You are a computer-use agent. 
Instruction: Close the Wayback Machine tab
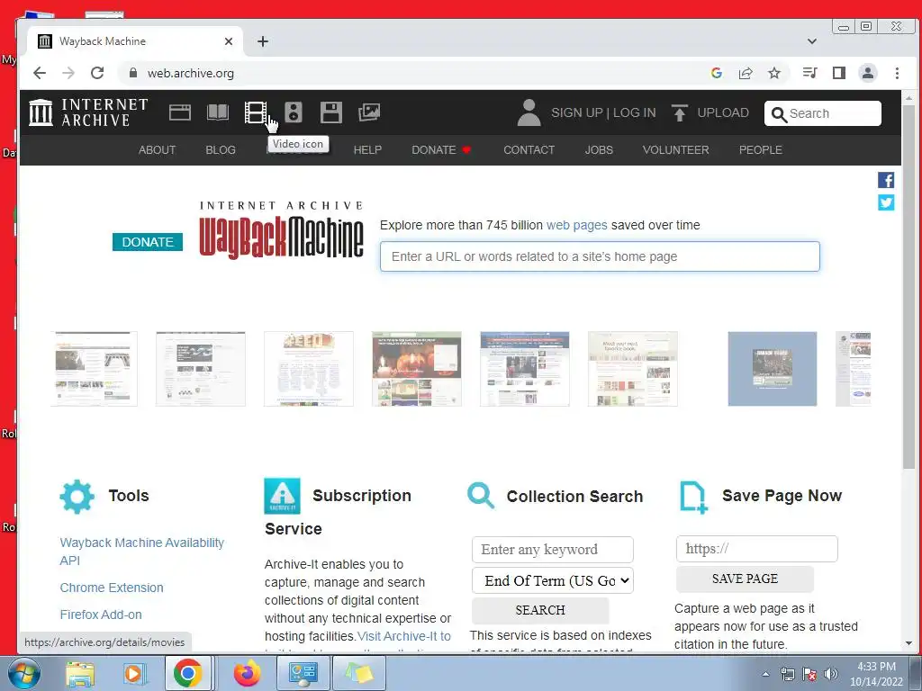tap(229, 41)
